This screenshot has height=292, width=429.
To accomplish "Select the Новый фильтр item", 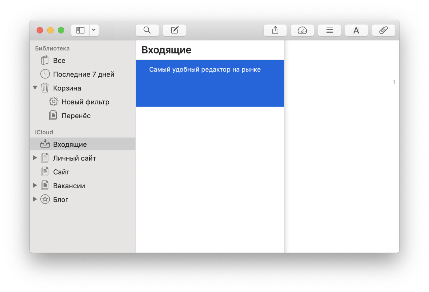I will pyautogui.click(x=85, y=102).
